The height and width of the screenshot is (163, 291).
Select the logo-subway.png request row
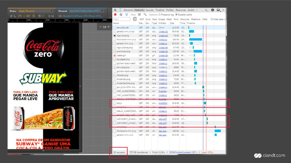click(169, 48)
